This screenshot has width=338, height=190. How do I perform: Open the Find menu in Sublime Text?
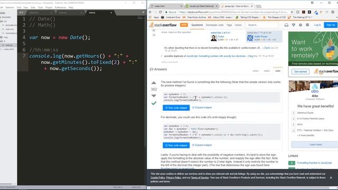pos(19,7)
